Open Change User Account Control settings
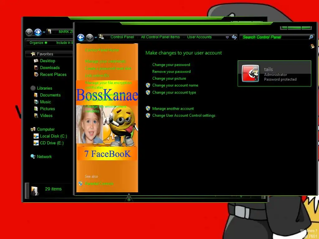Viewport: 319px width, 239px height. pos(184,115)
